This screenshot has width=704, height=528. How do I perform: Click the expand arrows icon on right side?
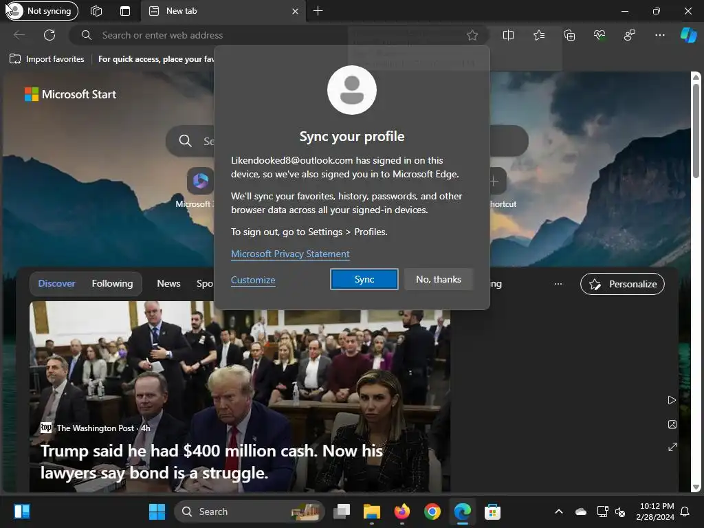[x=672, y=447]
